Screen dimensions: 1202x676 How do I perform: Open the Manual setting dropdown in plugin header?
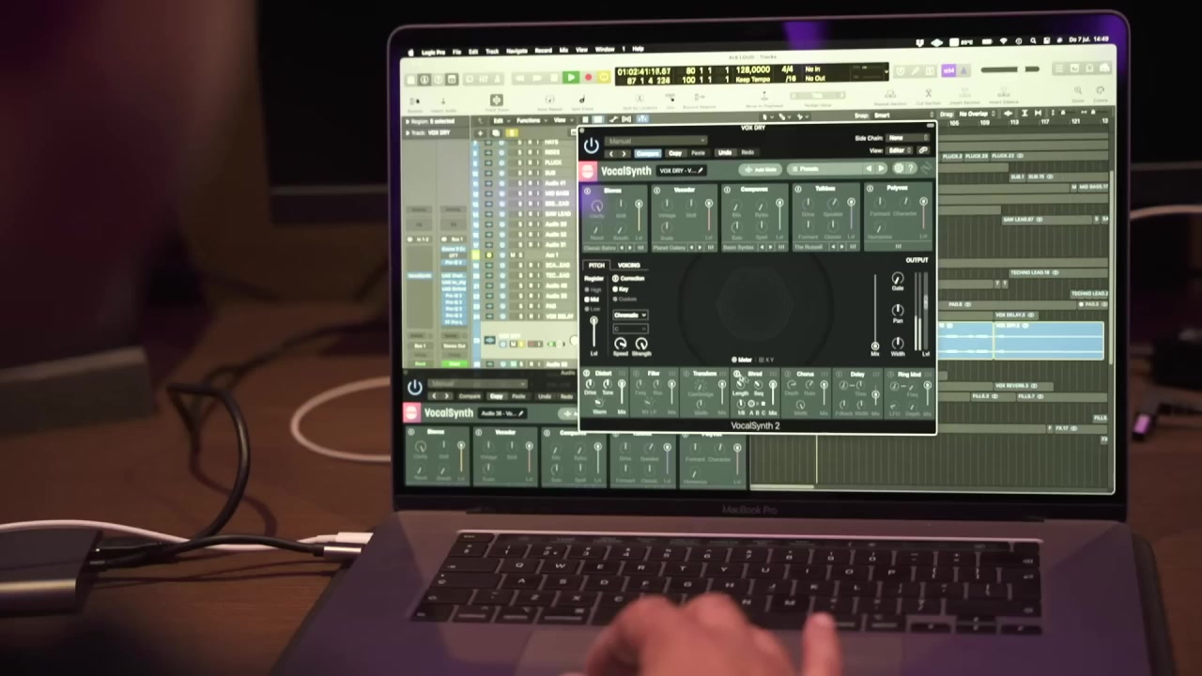(655, 141)
